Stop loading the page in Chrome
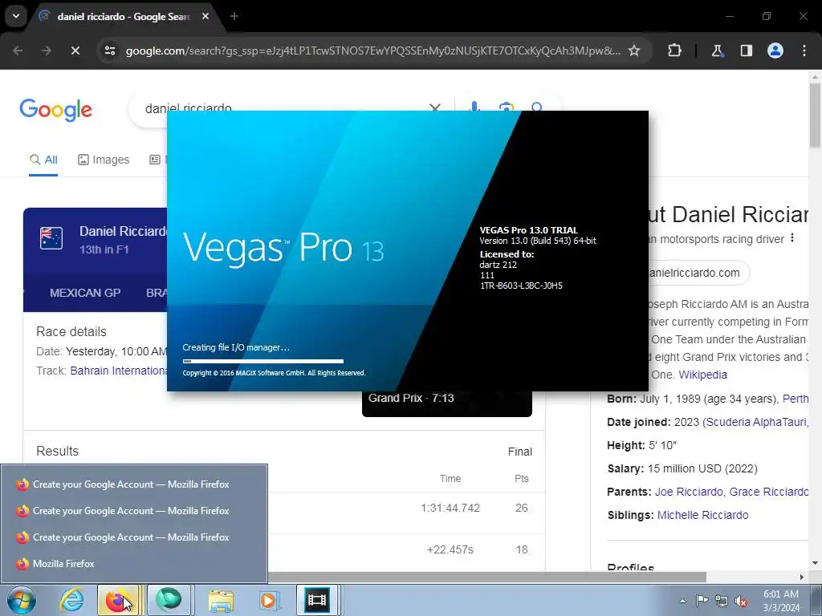This screenshot has width=822, height=616. (x=75, y=51)
